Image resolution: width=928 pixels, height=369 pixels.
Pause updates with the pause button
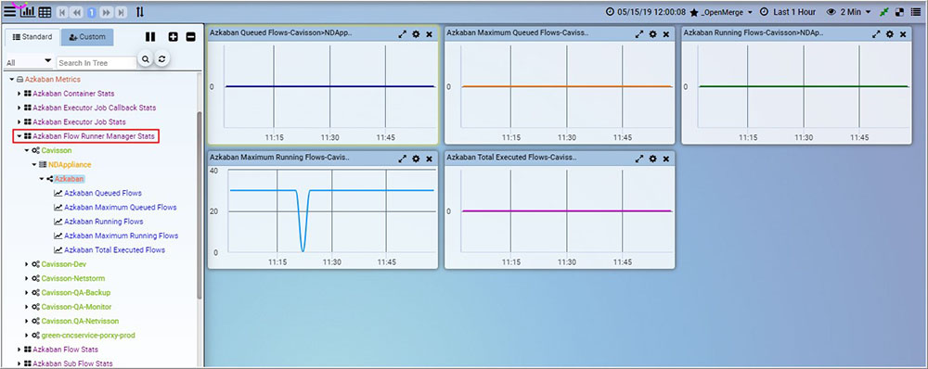[x=150, y=37]
